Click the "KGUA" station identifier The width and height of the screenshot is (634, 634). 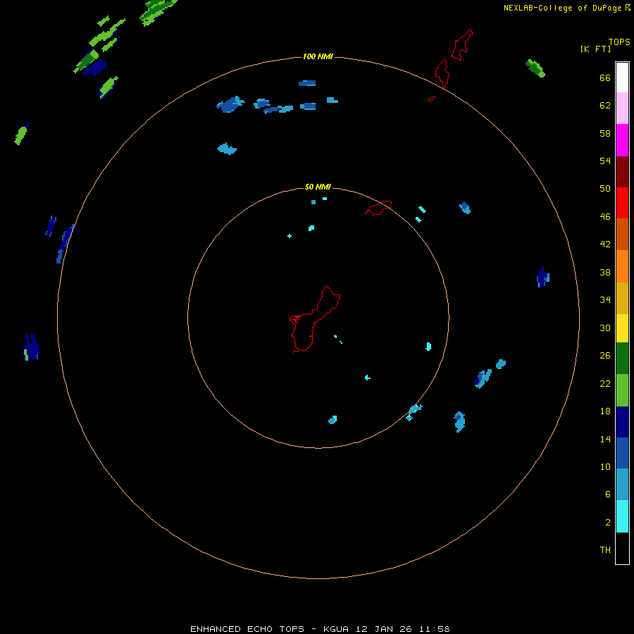336,629
